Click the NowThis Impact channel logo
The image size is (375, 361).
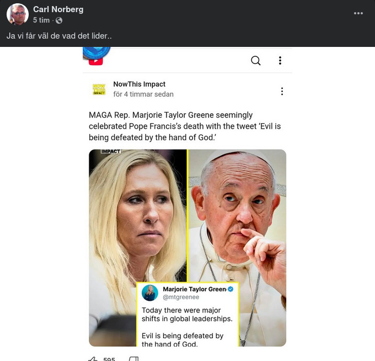[99, 89]
